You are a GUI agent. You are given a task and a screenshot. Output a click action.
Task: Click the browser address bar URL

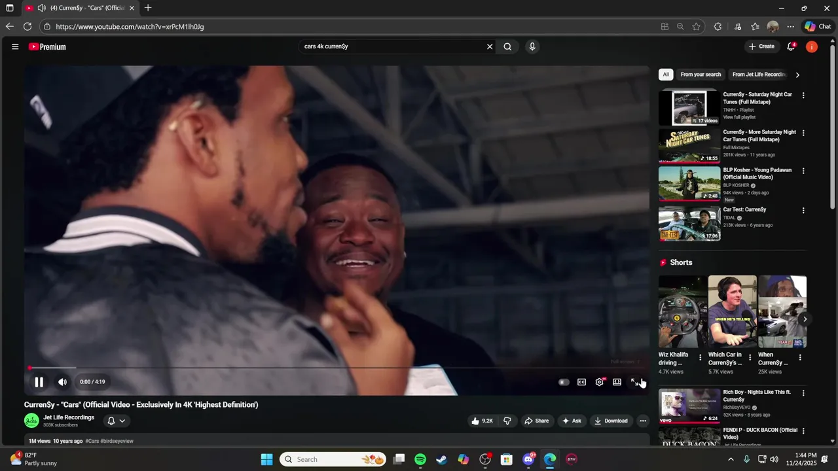[130, 27]
